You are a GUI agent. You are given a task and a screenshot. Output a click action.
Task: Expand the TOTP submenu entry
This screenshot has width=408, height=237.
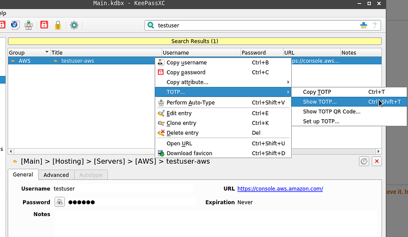(223, 92)
